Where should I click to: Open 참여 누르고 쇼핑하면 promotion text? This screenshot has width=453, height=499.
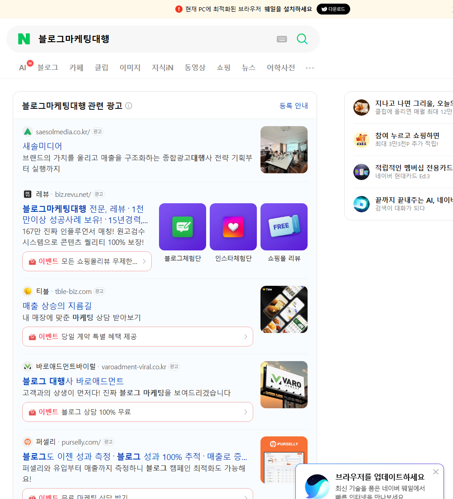click(x=407, y=136)
